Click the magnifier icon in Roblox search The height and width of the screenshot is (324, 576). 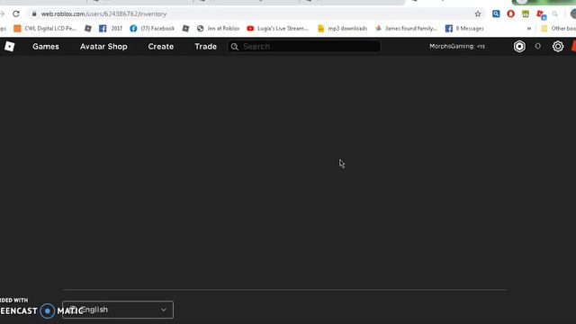pos(235,47)
